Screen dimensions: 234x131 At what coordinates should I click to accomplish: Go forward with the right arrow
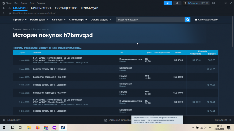click(x=9, y=8)
